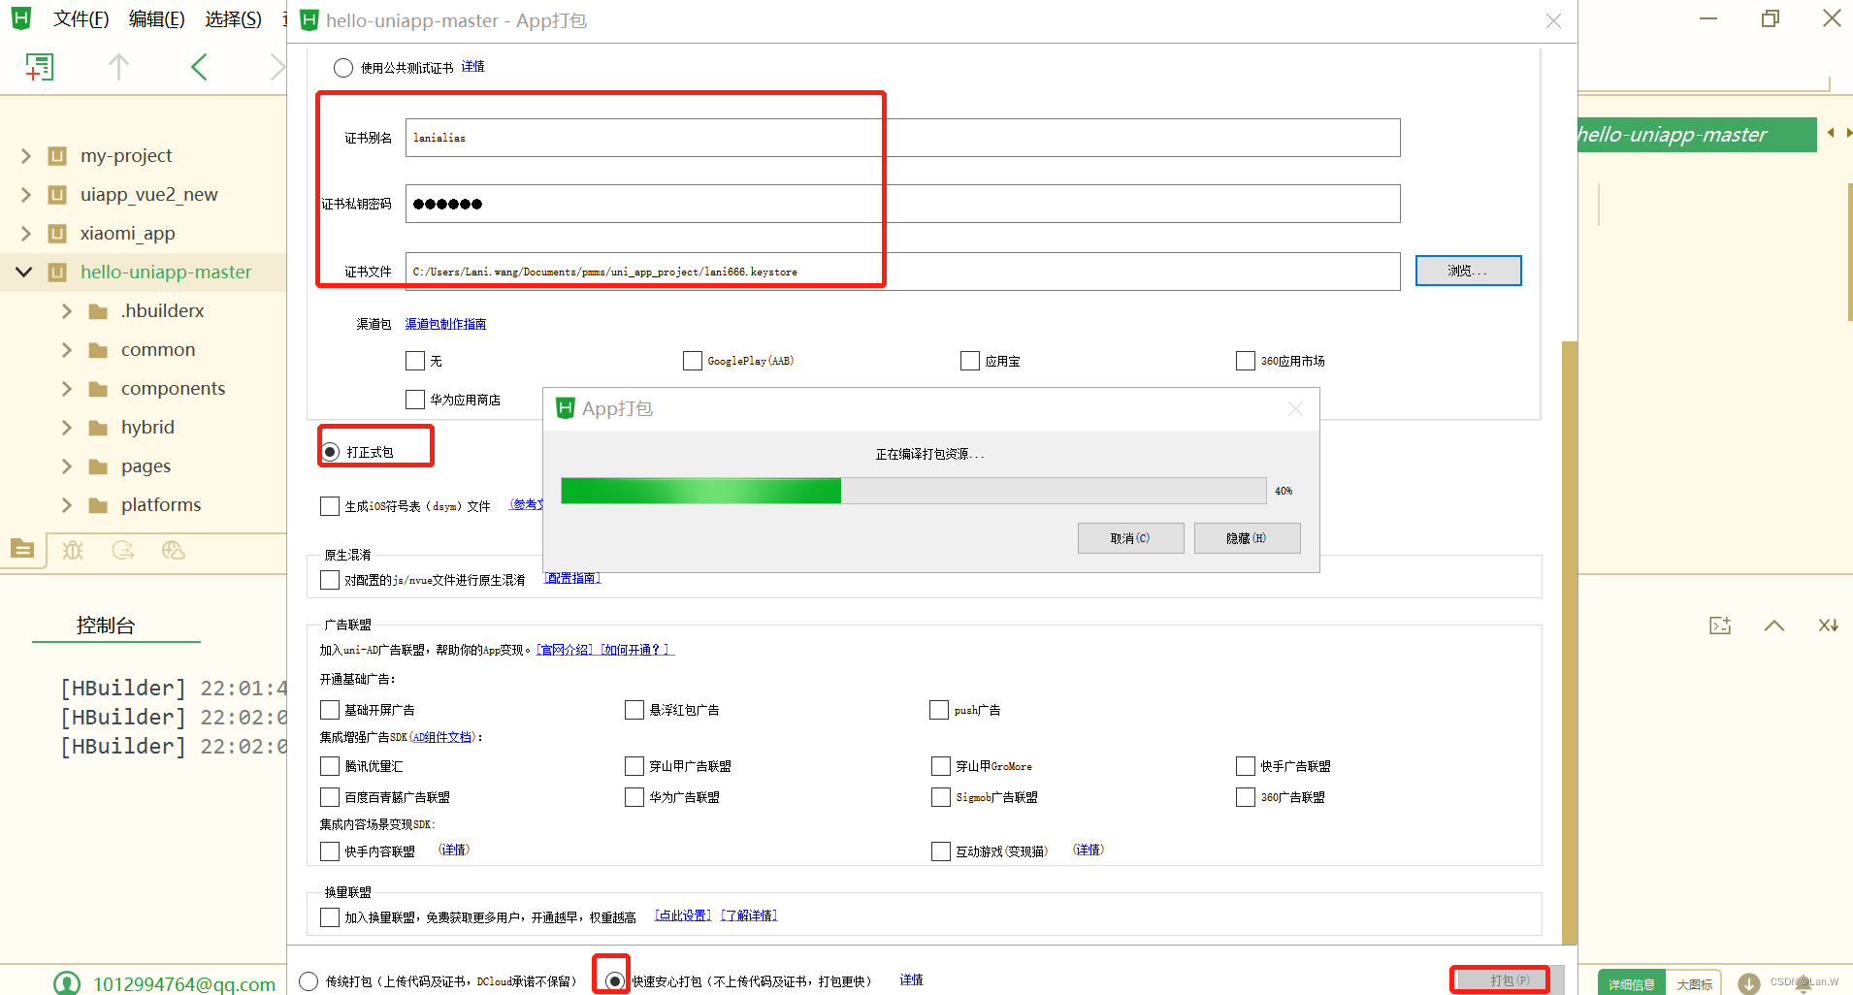Click the compile progress bar

pos(913,491)
